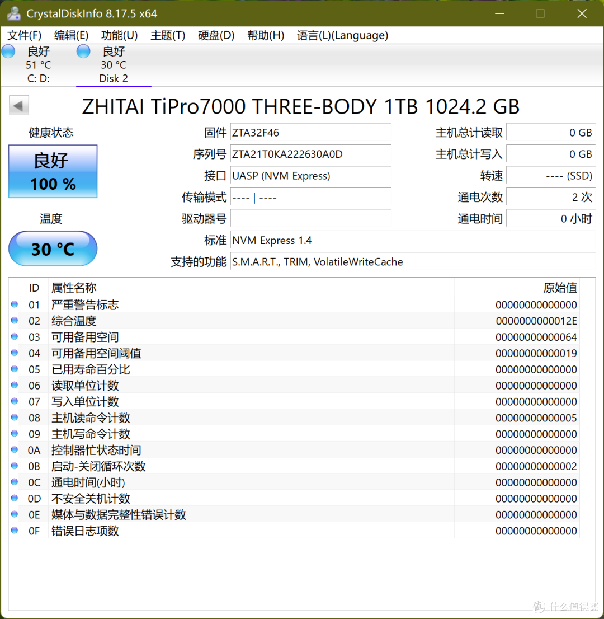
Task: Click the blue 30°C temperature indicator
Action: tap(53, 248)
